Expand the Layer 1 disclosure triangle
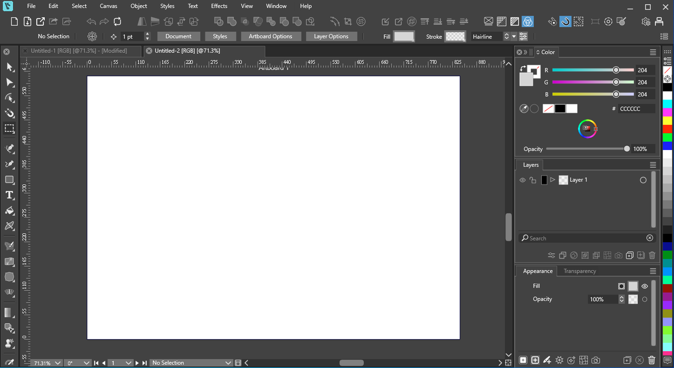 [553, 180]
